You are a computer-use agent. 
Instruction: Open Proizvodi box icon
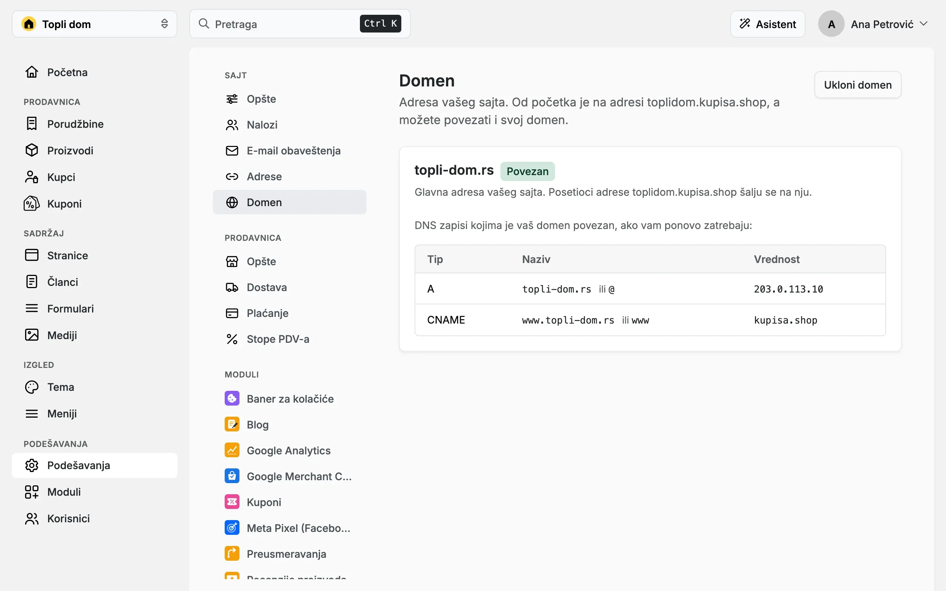coord(32,150)
